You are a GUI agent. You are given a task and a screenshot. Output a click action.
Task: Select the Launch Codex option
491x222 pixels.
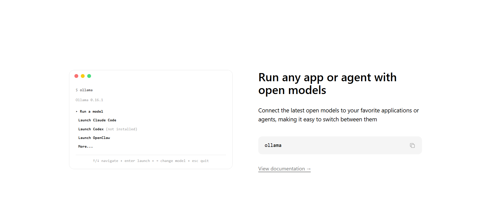click(x=91, y=129)
